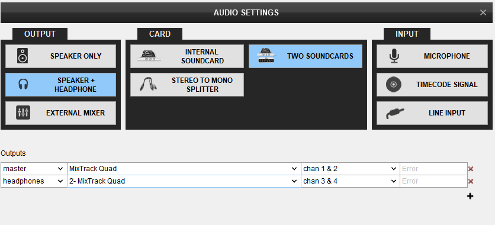The width and height of the screenshot is (495, 225).
Task: Open the master output type dropdown
Action: pyautogui.click(x=34, y=169)
